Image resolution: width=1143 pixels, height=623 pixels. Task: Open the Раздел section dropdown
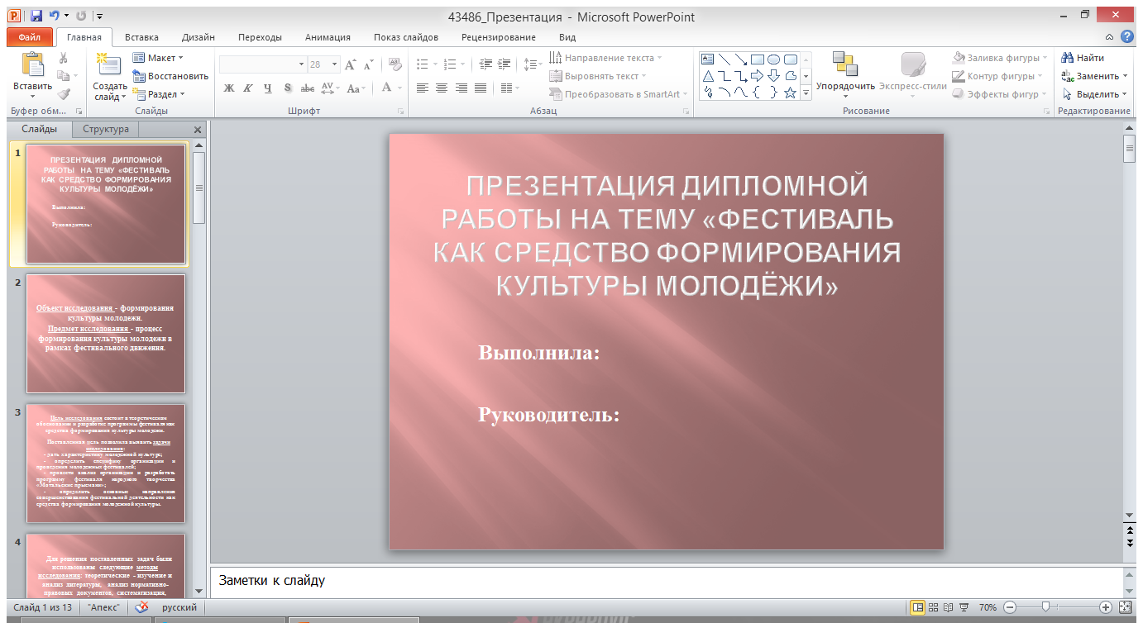pos(159,94)
